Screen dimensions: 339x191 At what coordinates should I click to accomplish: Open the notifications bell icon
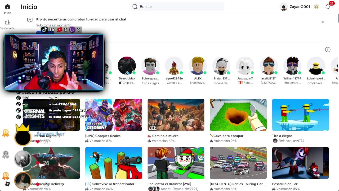328,7
